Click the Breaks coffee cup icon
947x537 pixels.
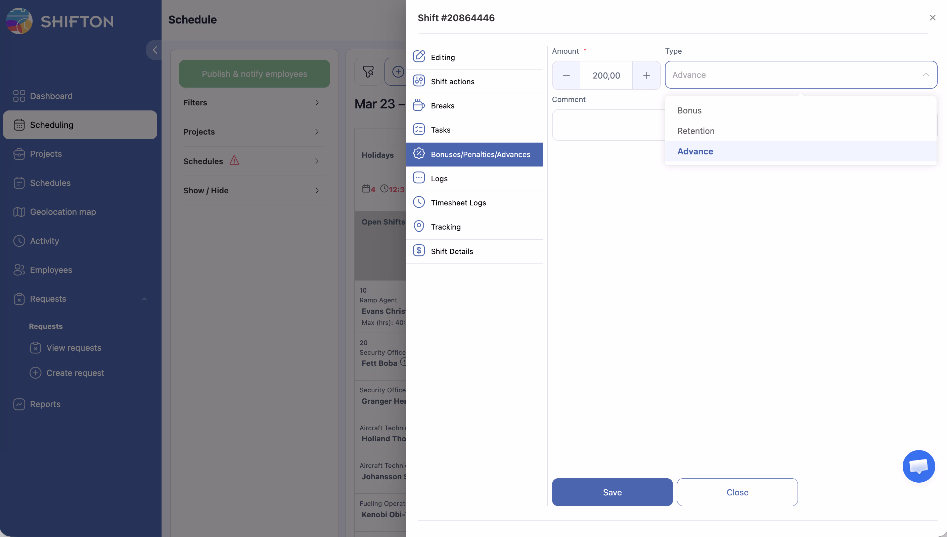point(419,105)
